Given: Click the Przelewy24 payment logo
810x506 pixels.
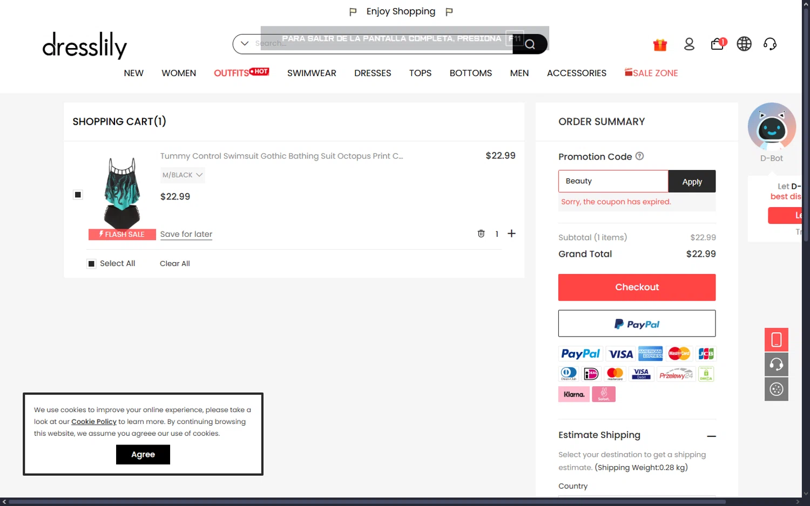Looking at the screenshot, I should (x=676, y=374).
